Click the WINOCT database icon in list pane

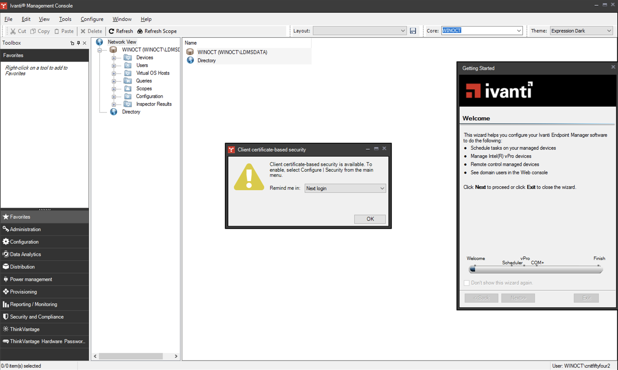coord(190,52)
